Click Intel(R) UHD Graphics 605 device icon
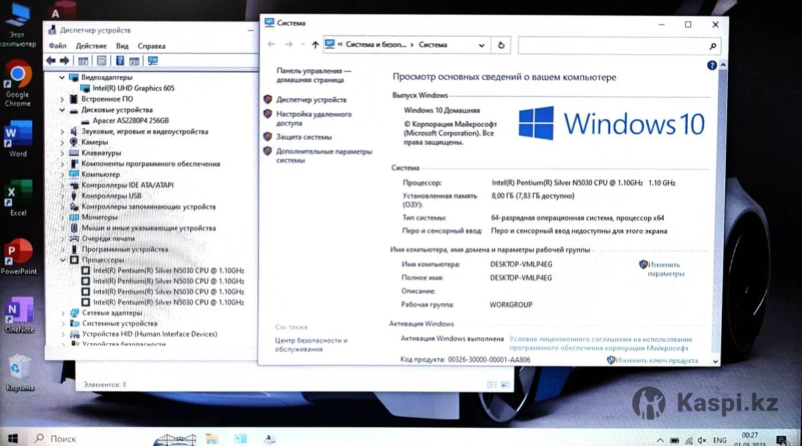Screen dimensions: 802x446 86,88
